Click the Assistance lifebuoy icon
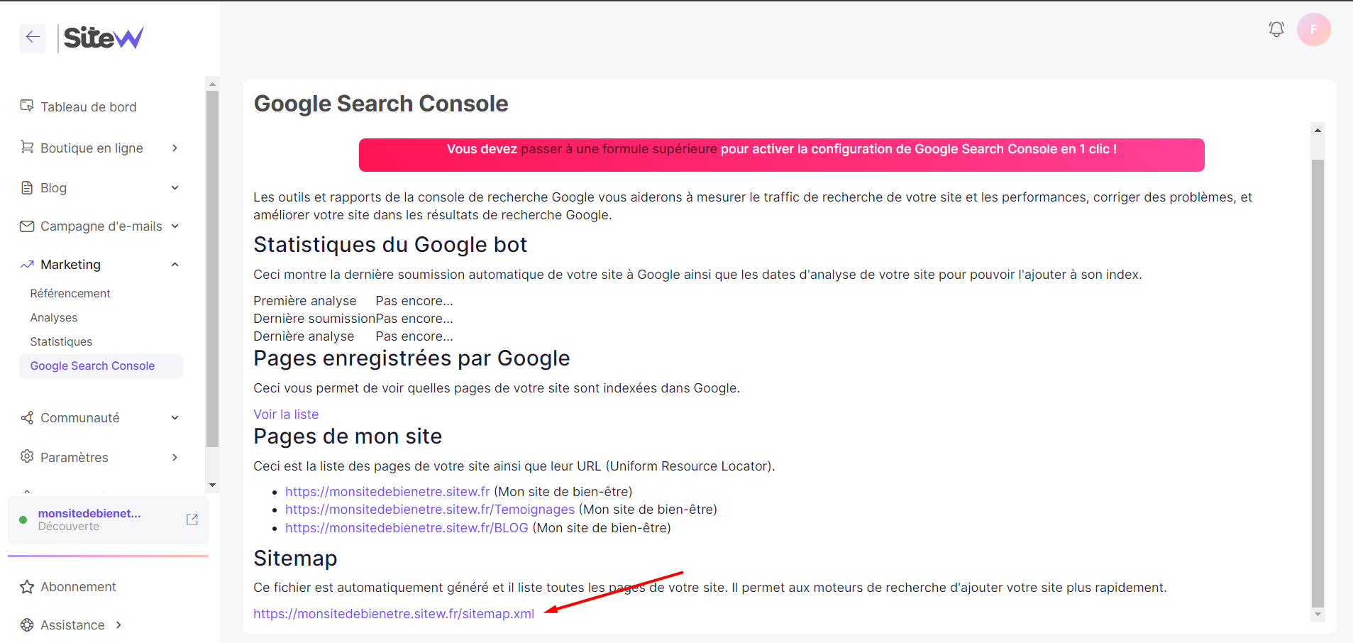The image size is (1353, 643). coord(27,625)
